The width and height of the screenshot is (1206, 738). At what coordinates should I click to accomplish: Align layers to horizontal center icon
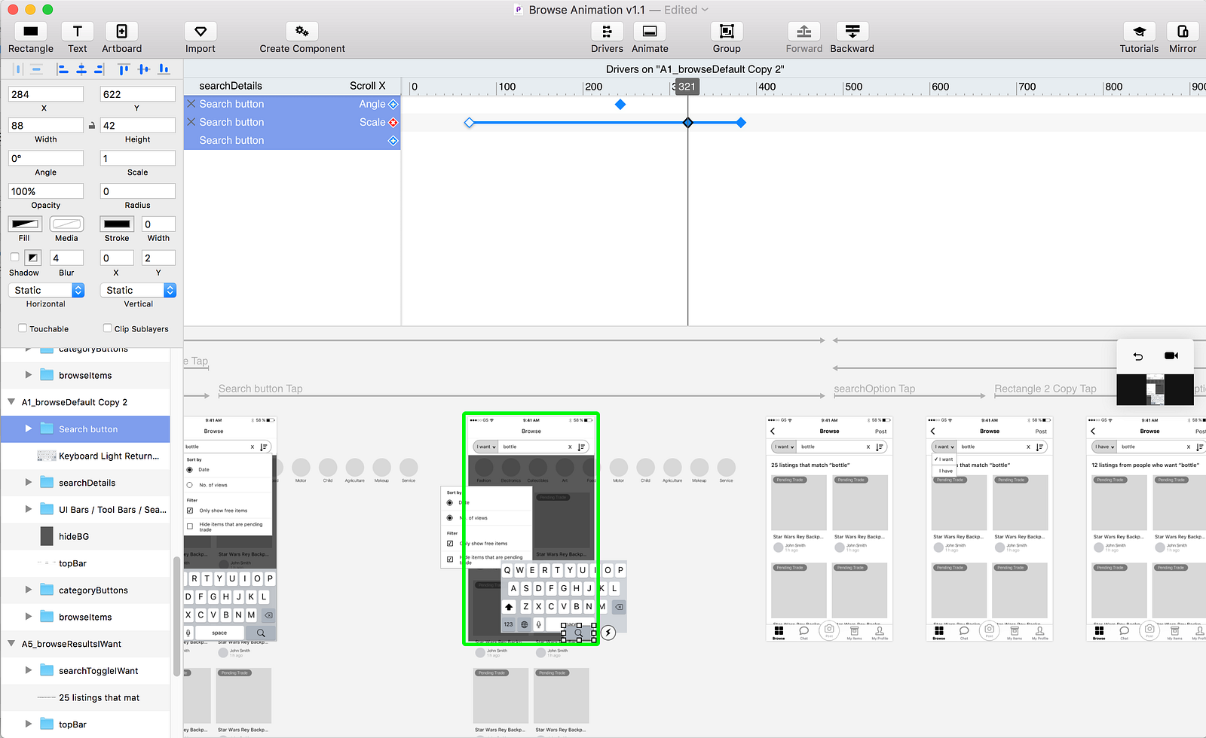tap(81, 69)
